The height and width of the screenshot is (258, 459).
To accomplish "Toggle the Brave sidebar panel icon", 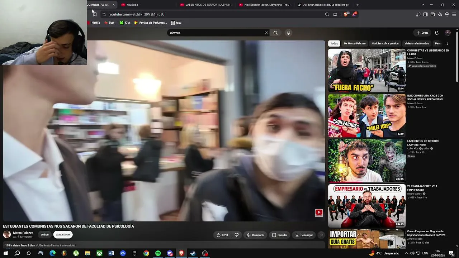I will pyautogui.click(x=425, y=14).
